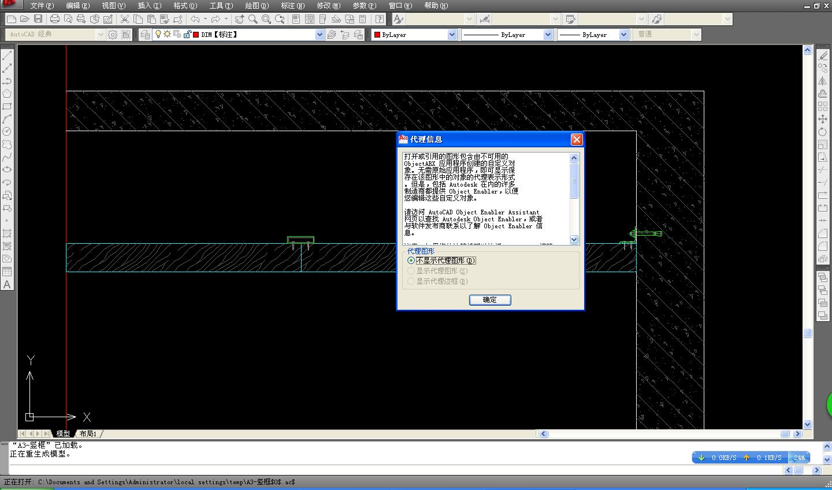832x490 pixels.
Task: Click the New drawing icon
Action: tap(12, 19)
